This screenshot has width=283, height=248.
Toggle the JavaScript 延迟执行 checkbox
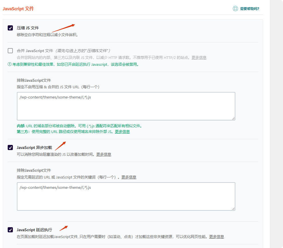[x=10, y=230]
